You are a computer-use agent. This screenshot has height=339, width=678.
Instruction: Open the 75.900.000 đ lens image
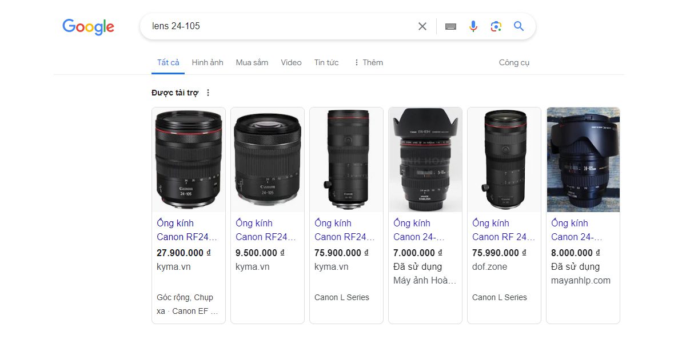coord(346,159)
